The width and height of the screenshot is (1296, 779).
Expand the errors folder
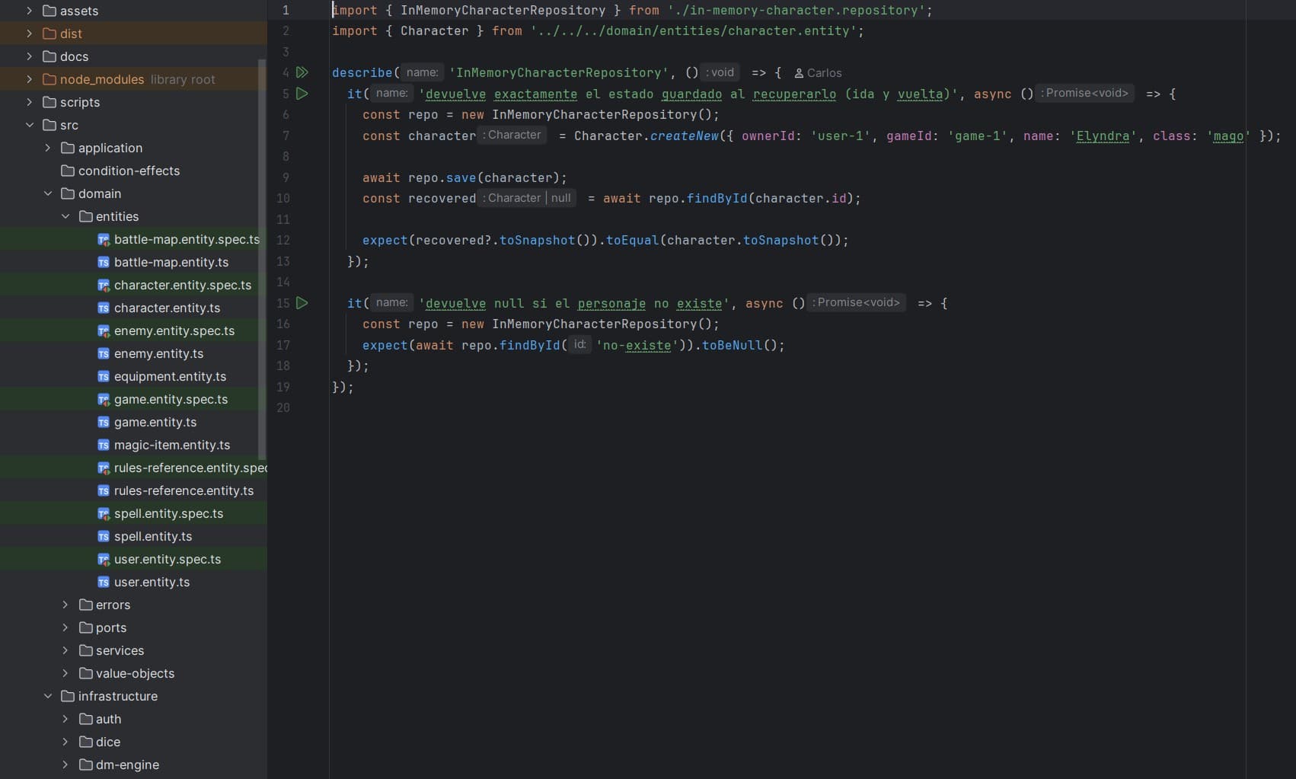65,605
